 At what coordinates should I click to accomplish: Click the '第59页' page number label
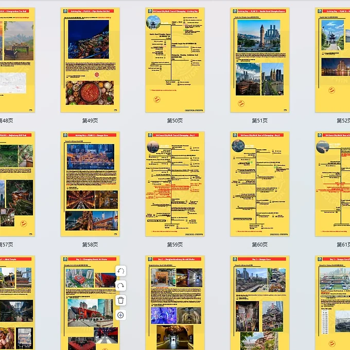click(x=175, y=244)
